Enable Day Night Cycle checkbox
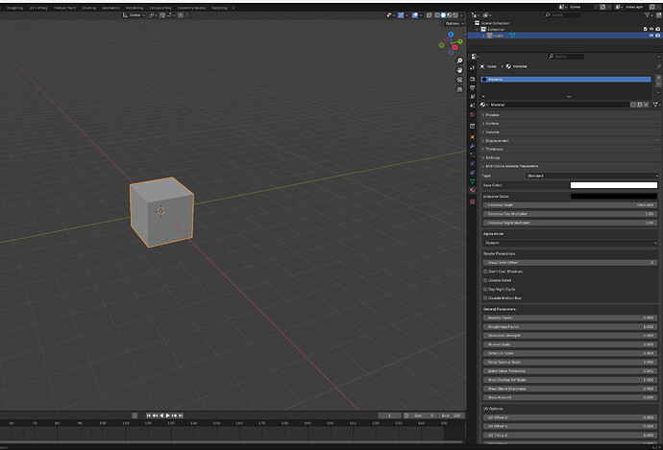The height and width of the screenshot is (450, 663). click(485, 289)
